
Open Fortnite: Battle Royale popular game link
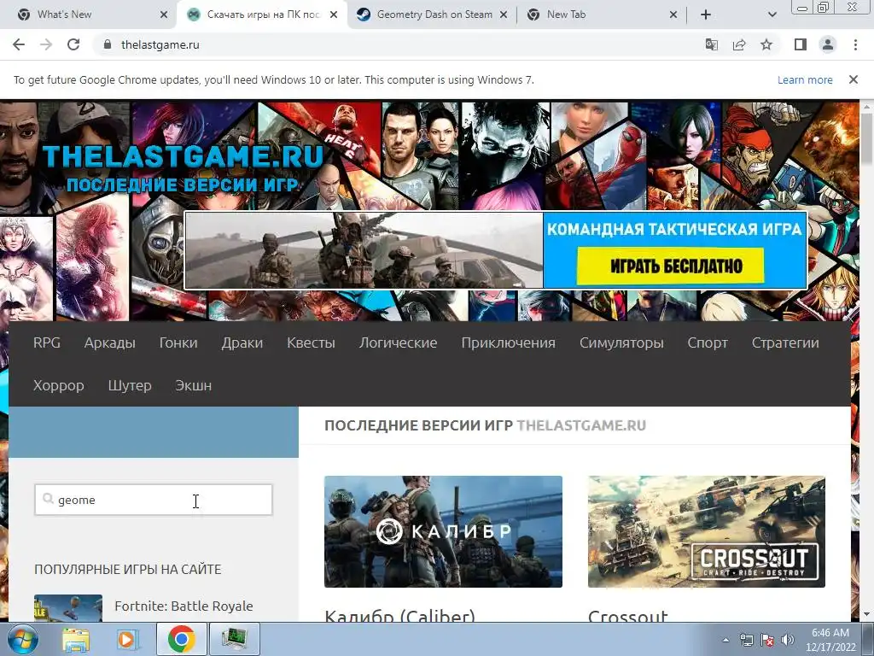pyautogui.click(x=184, y=606)
